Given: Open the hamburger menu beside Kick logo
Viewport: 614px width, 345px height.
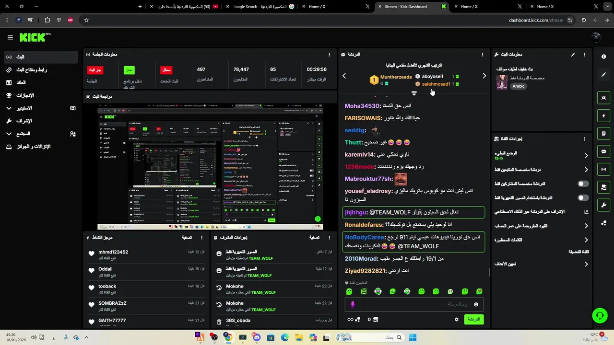Looking at the screenshot, I should [10, 37].
